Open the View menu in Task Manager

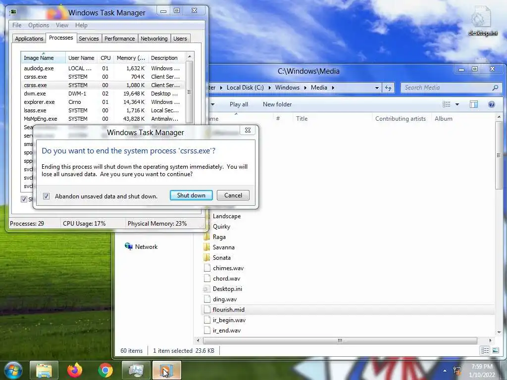tap(62, 25)
